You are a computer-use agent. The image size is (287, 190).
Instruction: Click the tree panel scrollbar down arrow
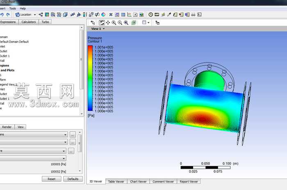click(x=82, y=114)
